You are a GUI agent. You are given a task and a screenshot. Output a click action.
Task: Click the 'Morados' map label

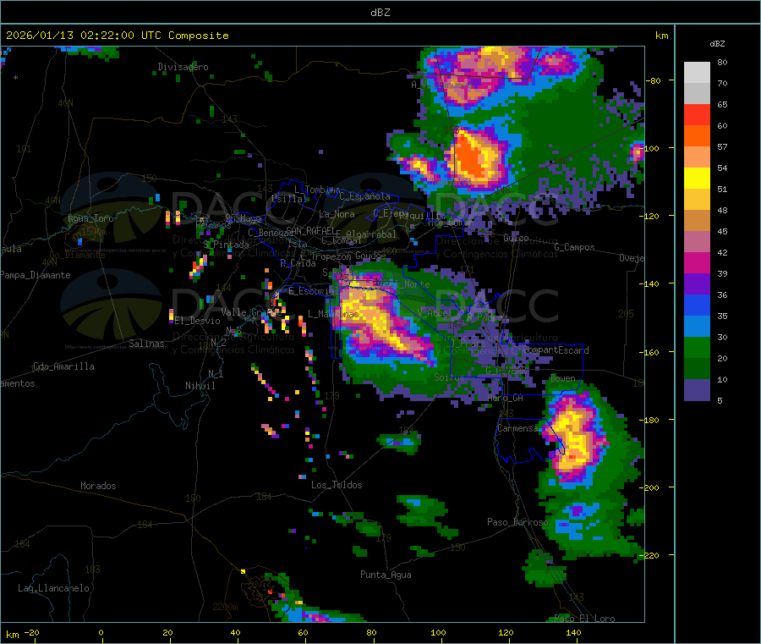[x=99, y=486]
